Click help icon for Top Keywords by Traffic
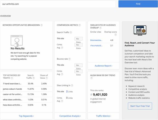158x120 pixels. tap(12, 78)
